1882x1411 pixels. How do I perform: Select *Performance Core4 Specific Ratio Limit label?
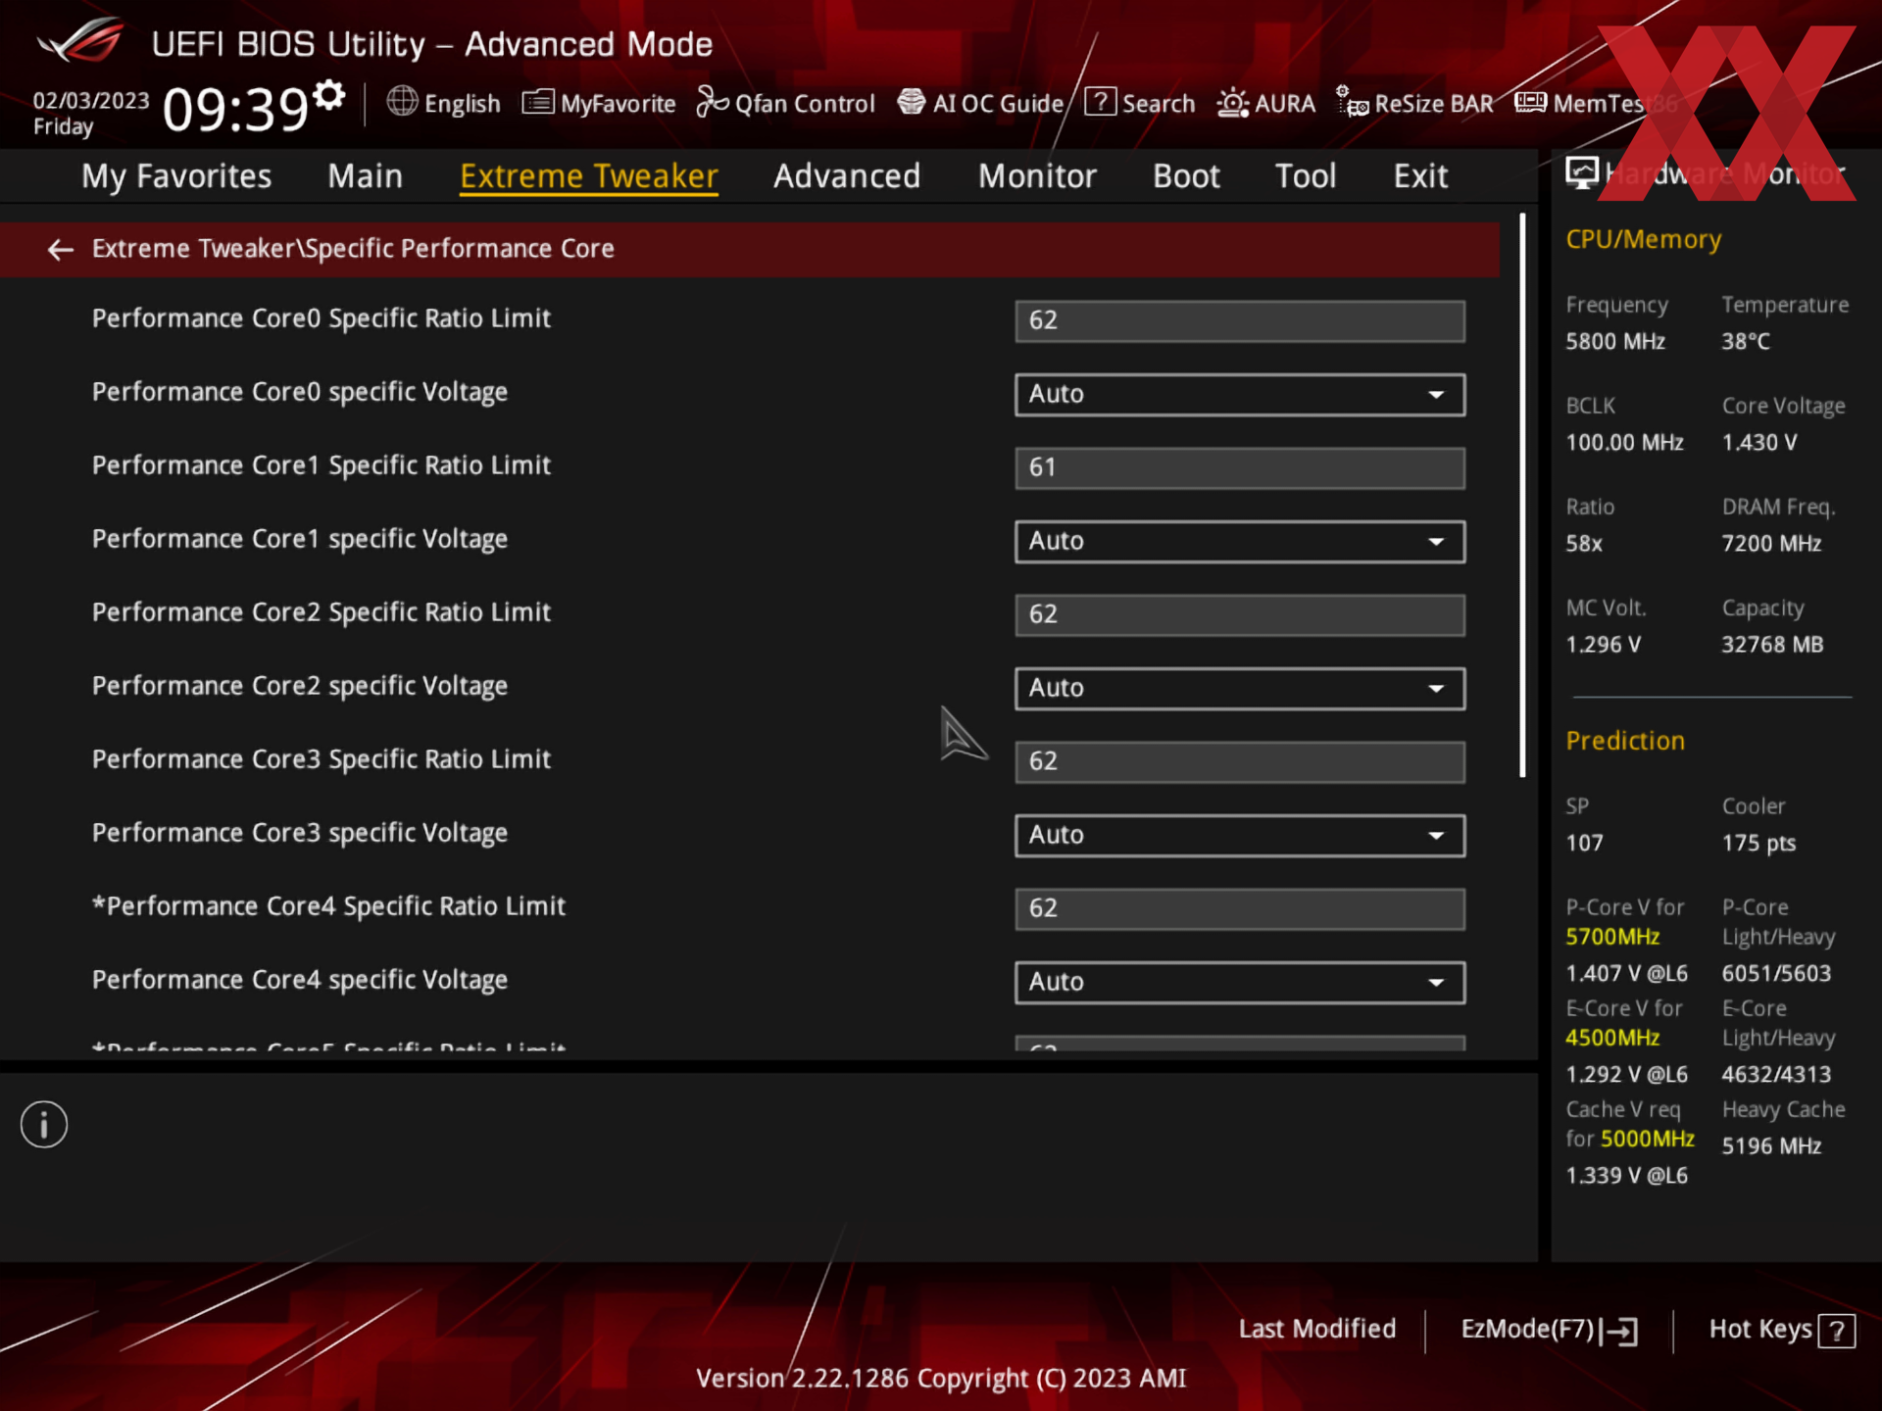coord(329,907)
